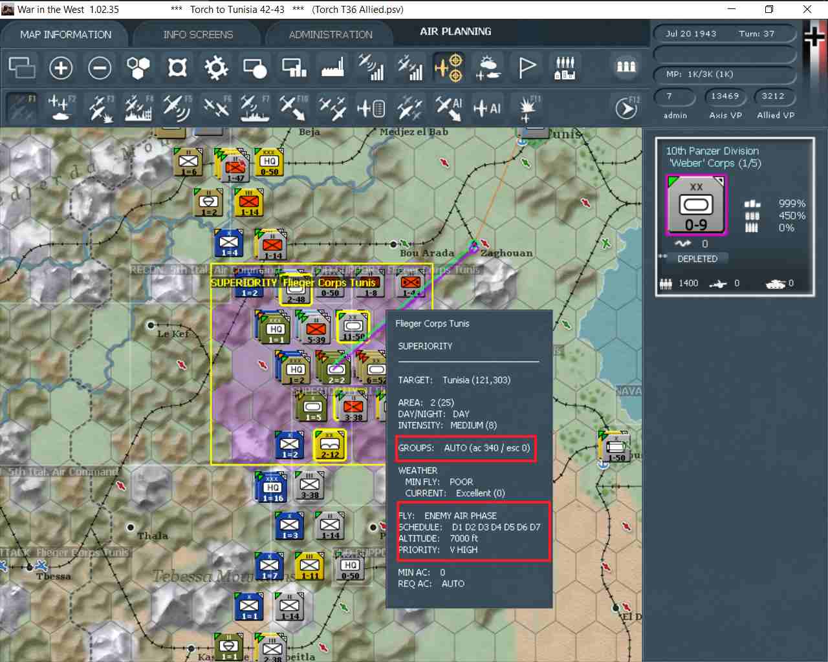The height and width of the screenshot is (662, 828).
Task: Toggle the F1 movement mode icon
Action: point(22,108)
